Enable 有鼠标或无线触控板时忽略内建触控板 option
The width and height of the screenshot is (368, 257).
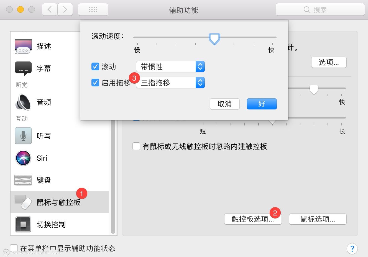tap(136, 146)
